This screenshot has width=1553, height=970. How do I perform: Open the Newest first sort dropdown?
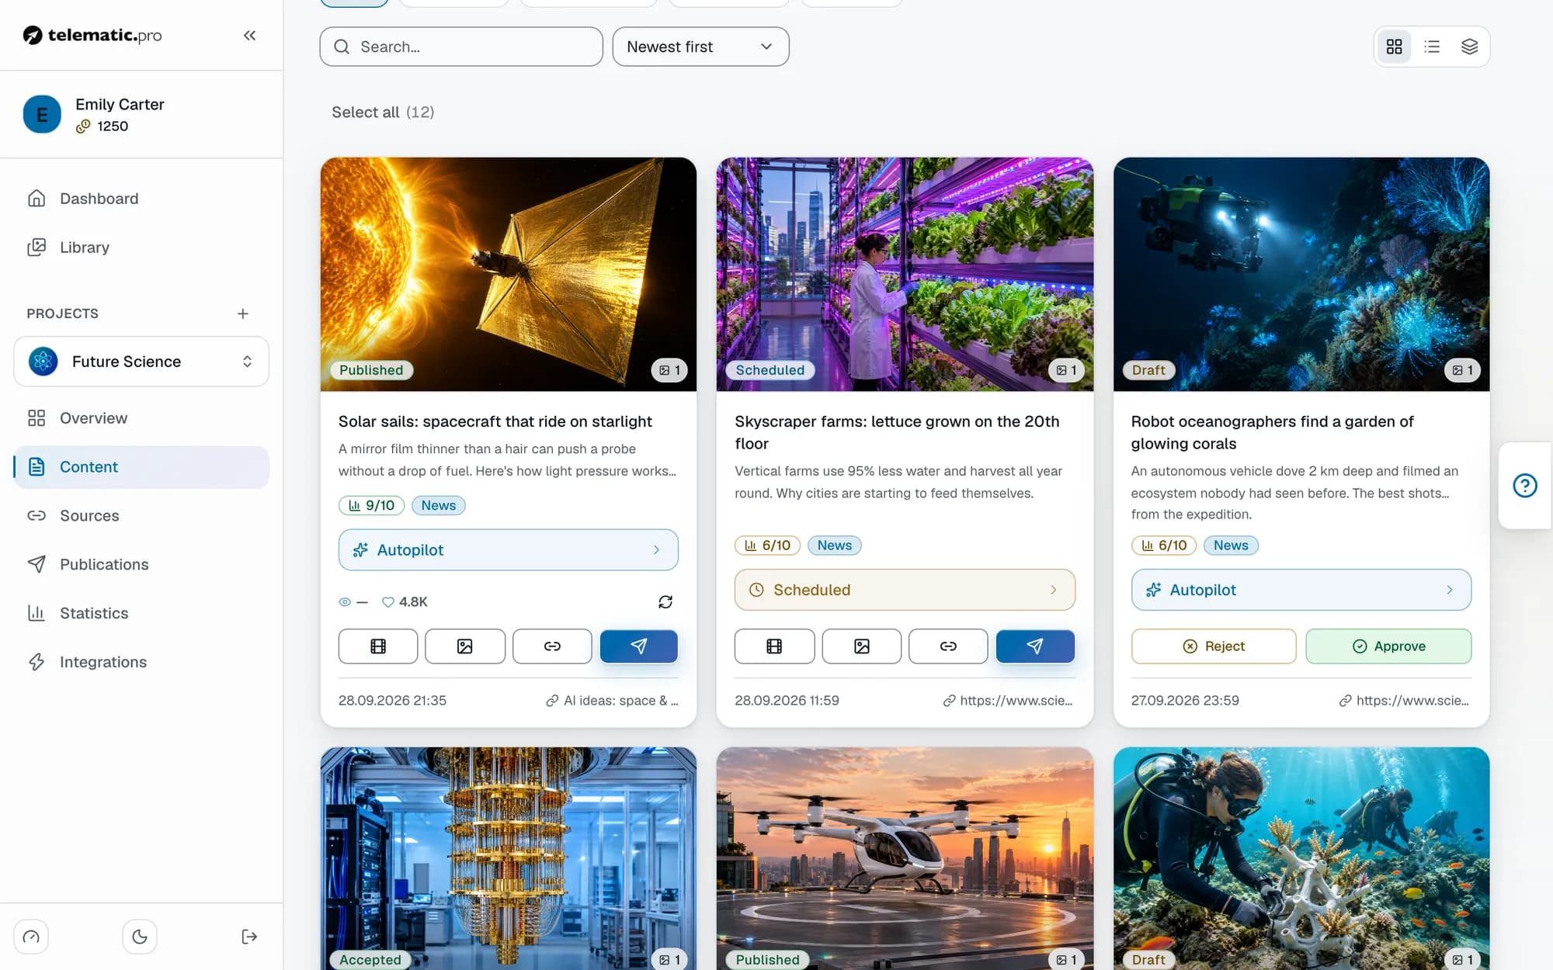(x=700, y=47)
